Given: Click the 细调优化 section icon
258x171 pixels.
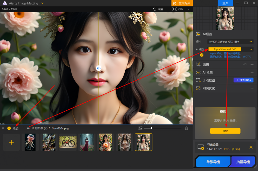Looking at the screenshot, I should [x=198, y=88].
